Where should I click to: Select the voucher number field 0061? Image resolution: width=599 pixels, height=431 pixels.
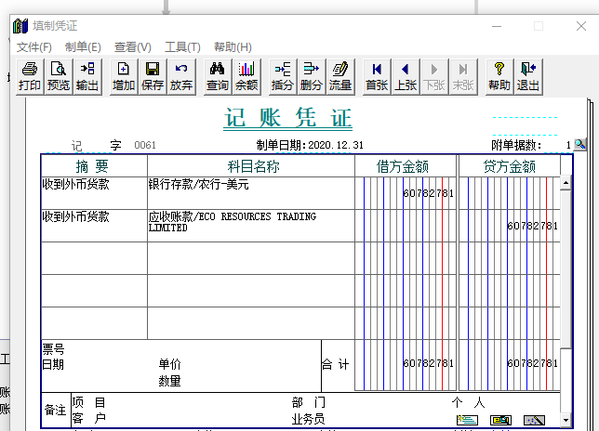tap(145, 145)
